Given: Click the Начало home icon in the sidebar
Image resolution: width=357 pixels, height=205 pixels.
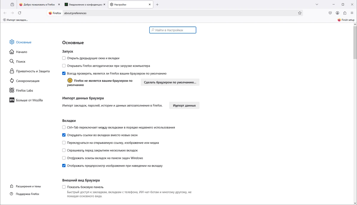Looking at the screenshot, I should [12, 52].
